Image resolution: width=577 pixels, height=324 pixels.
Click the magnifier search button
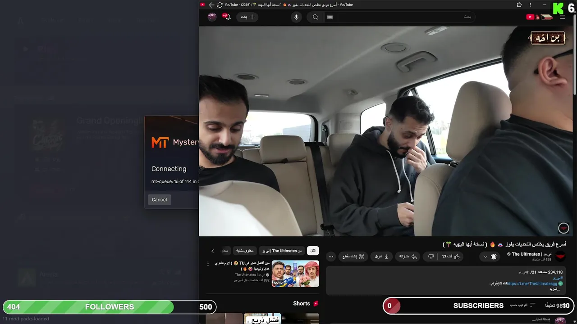[x=316, y=17]
